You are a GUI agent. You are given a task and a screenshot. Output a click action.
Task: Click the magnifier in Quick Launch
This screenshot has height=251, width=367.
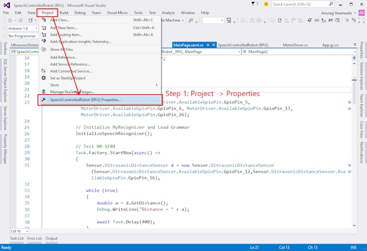pyautogui.click(x=331, y=4)
